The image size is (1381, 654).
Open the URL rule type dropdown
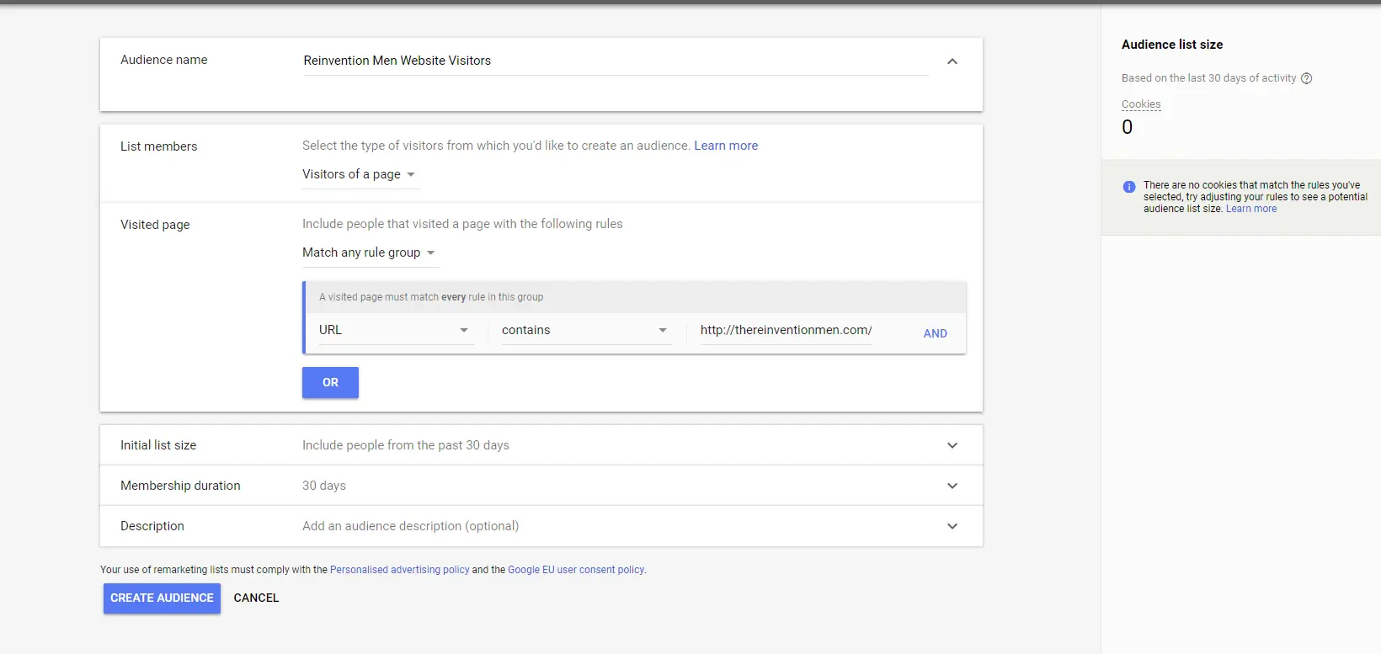[x=393, y=330]
